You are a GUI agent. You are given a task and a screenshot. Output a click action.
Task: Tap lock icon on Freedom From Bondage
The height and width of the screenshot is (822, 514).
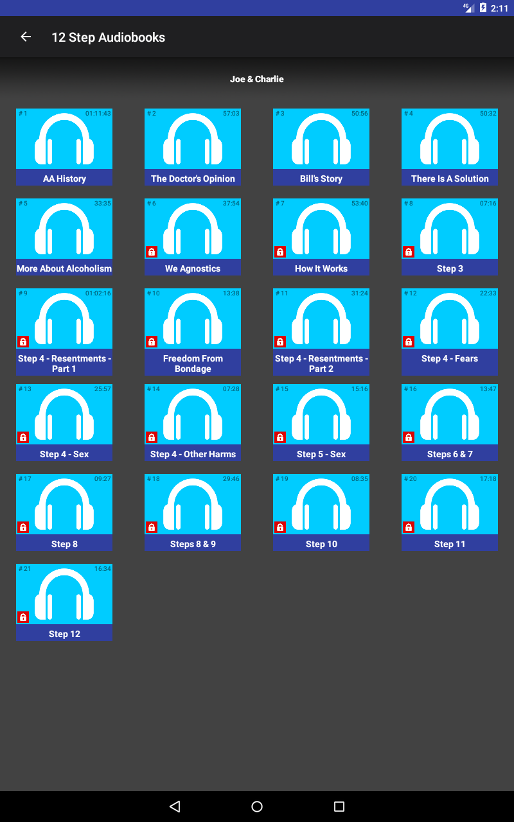coord(152,342)
